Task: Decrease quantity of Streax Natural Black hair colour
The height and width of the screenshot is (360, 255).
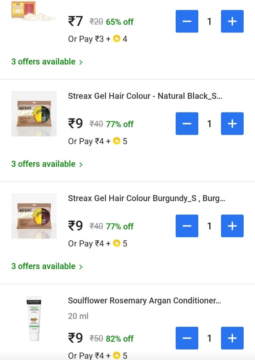Action: pyautogui.click(x=187, y=124)
